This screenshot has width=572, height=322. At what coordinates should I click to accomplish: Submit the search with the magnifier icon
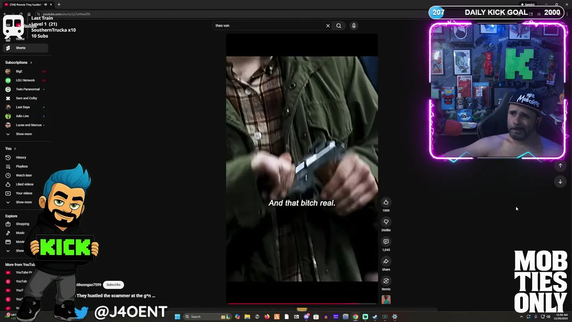click(339, 25)
